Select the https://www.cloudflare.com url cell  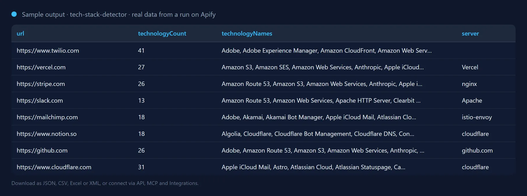pyautogui.click(x=54, y=167)
